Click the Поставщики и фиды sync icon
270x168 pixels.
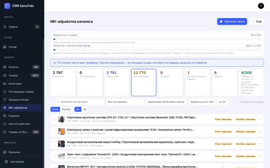[x=5, y=92]
